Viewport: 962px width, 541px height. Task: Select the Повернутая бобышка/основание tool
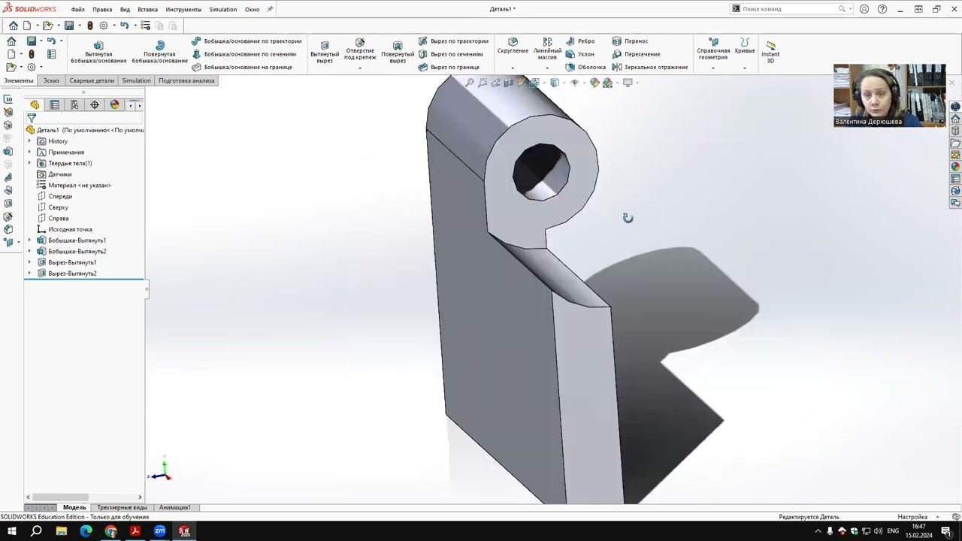tap(159, 53)
